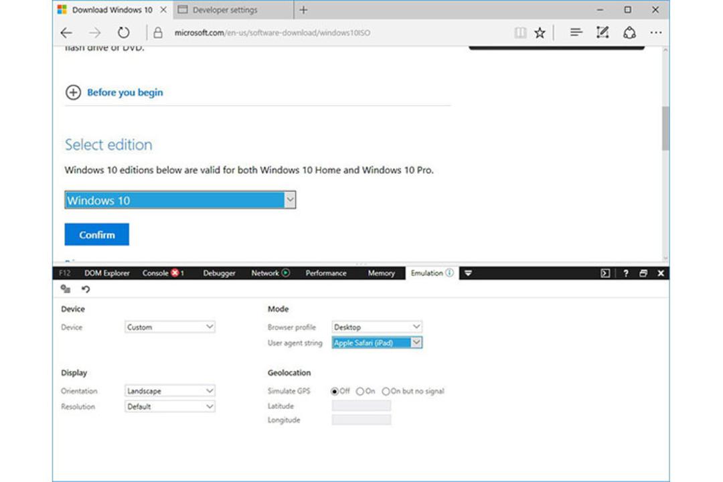Viewport: 723px width, 482px height.
Task: Click the Display section label
Action: [74, 373]
